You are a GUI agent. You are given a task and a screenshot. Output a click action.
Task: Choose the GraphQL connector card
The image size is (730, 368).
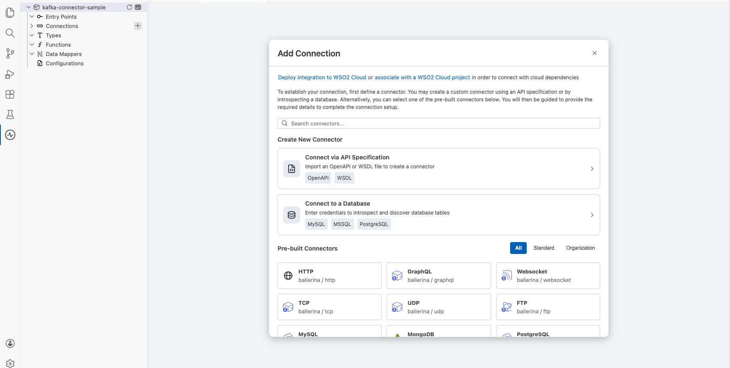pos(438,276)
